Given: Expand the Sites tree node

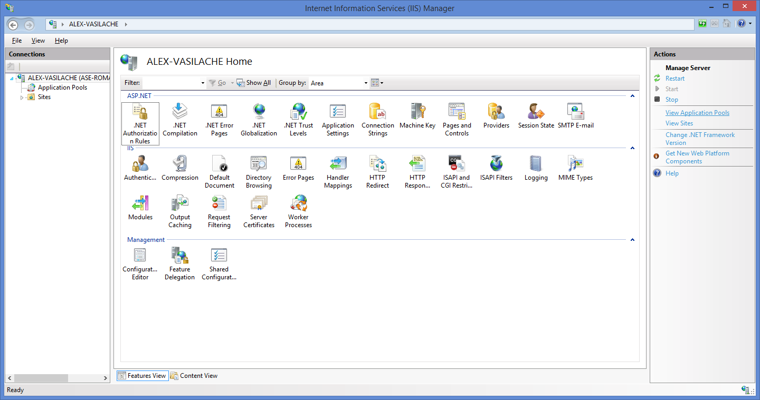Looking at the screenshot, I should pyautogui.click(x=22, y=97).
